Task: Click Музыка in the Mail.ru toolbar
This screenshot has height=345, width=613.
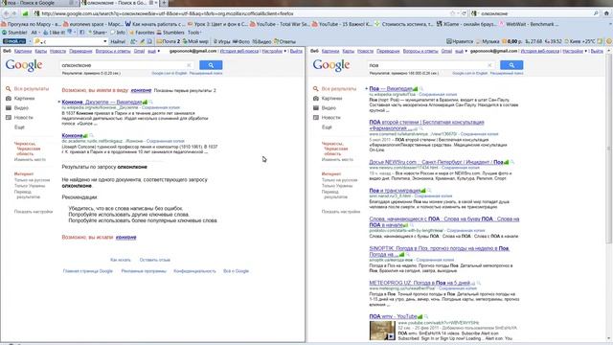Action: (488, 41)
